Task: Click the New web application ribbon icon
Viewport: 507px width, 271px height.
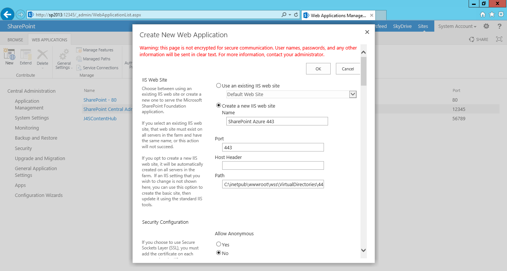Action: click(9, 57)
